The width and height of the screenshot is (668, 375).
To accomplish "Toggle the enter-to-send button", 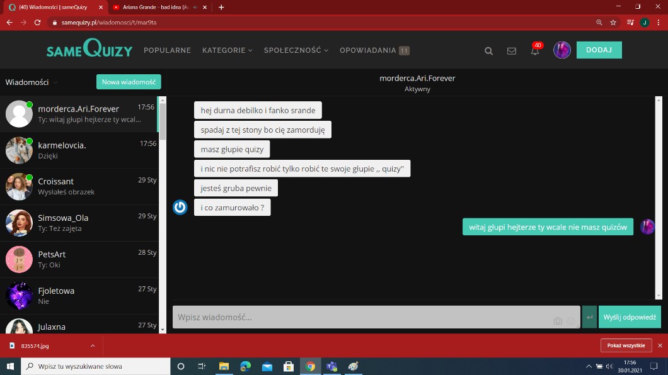I will 589,317.
